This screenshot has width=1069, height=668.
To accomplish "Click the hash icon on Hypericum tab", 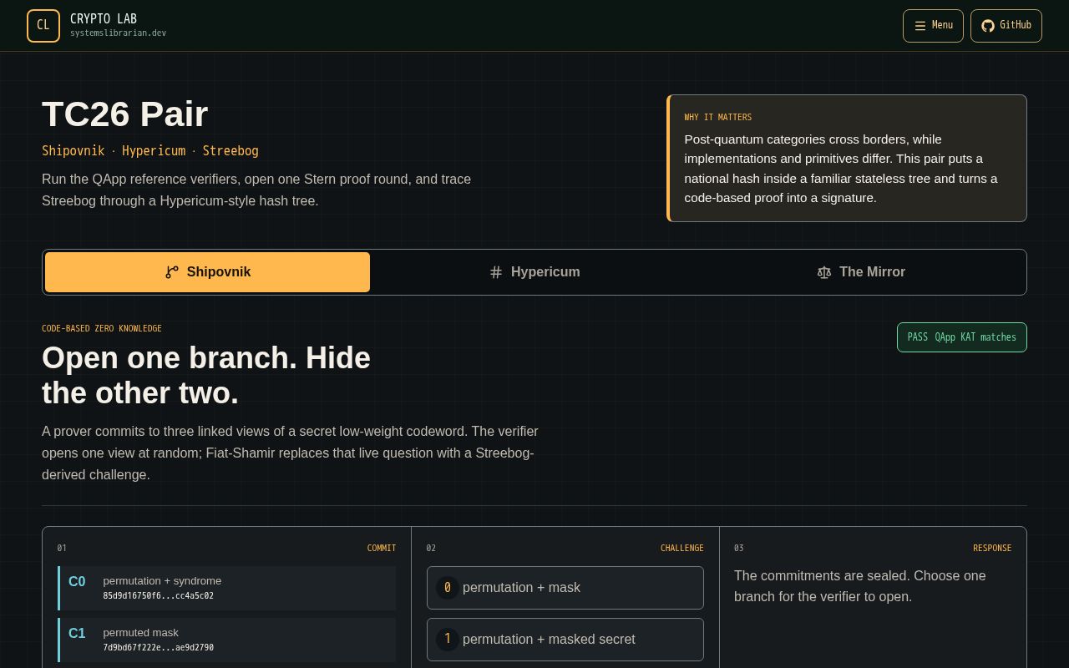I will 496,272.
